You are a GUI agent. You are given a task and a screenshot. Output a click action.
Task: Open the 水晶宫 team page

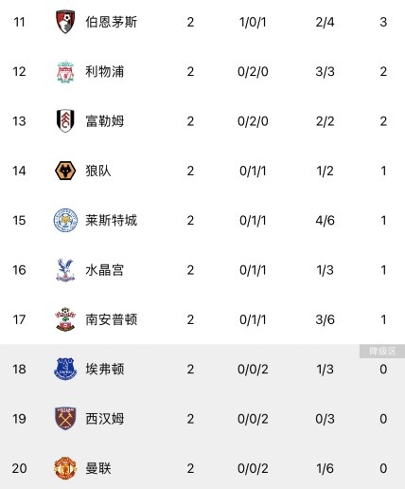point(105,270)
